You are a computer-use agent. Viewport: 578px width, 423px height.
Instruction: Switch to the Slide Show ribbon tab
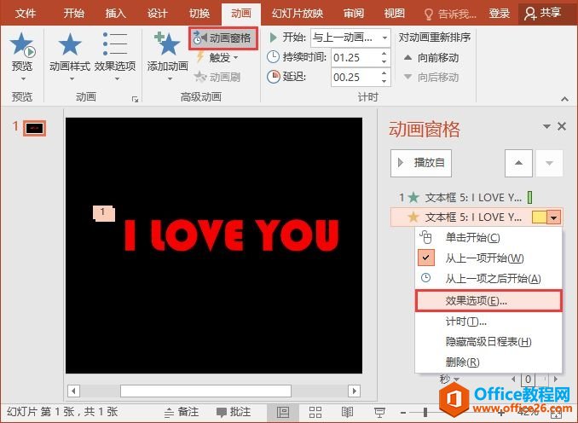click(298, 13)
